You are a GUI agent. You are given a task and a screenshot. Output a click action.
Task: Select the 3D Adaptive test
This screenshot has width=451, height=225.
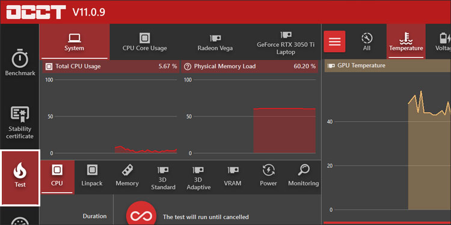(x=198, y=177)
